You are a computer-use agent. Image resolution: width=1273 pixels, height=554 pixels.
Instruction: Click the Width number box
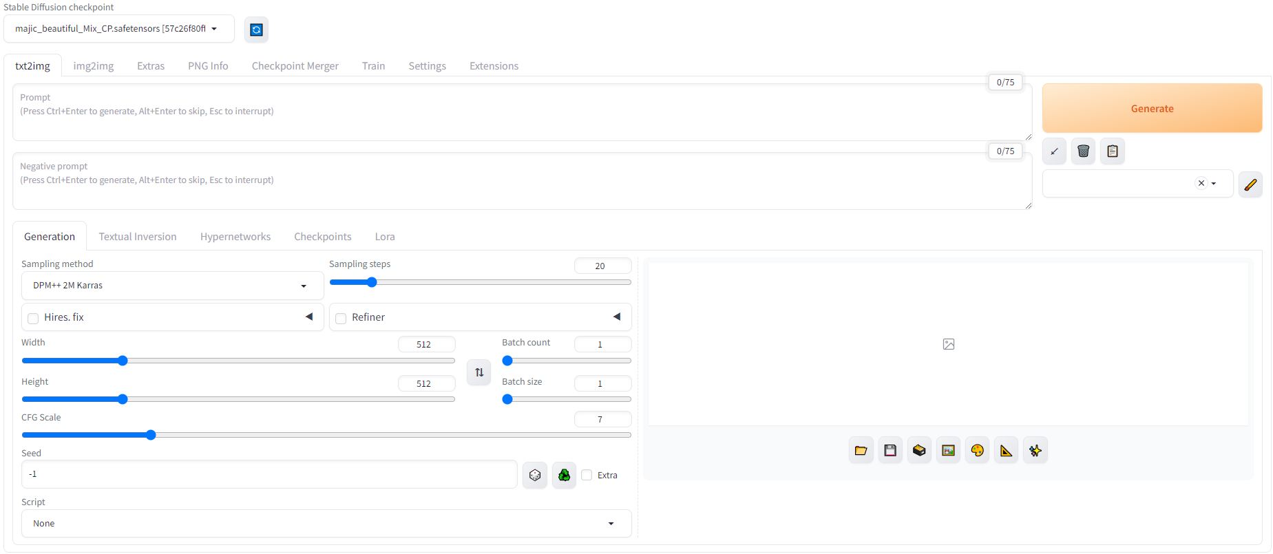pos(426,344)
